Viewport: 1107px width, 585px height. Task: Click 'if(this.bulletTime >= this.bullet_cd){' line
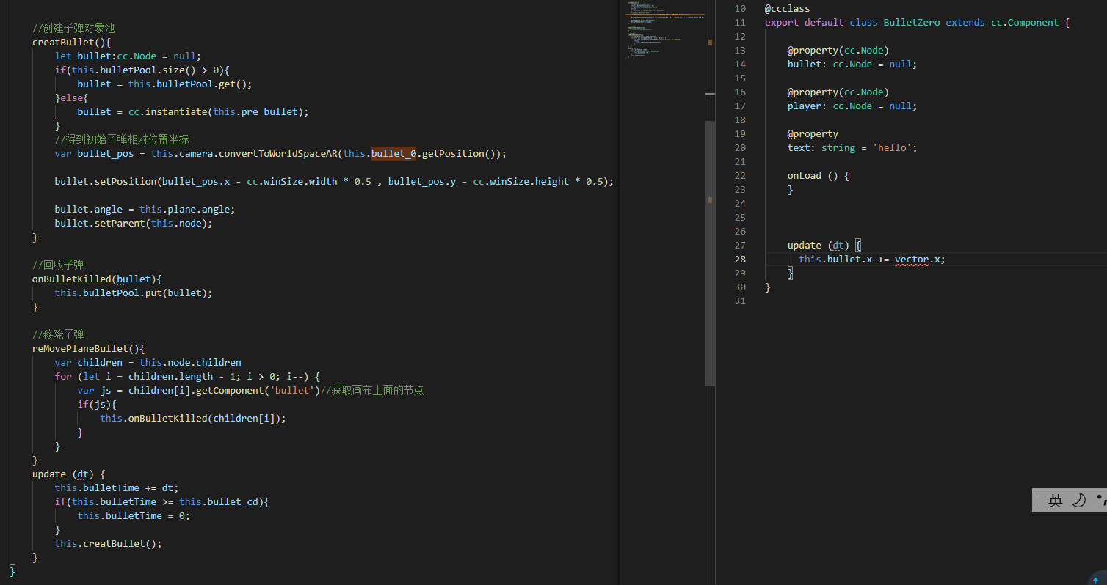tap(162, 502)
